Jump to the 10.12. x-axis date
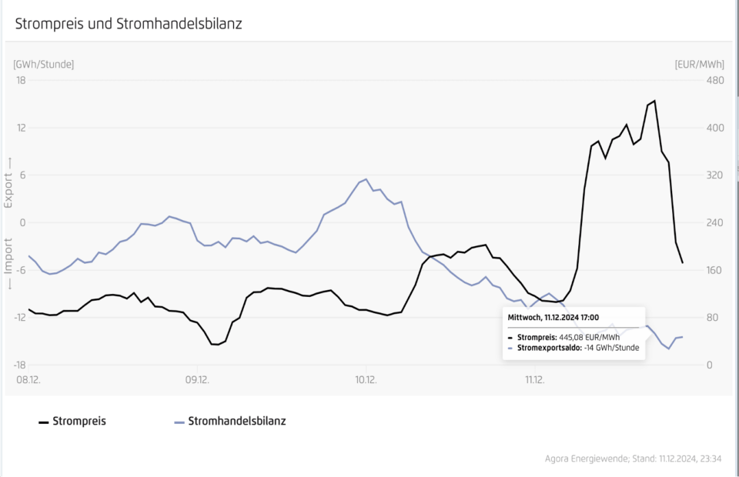The width and height of the screenshot is (739, 477). (x=366, y=379)
